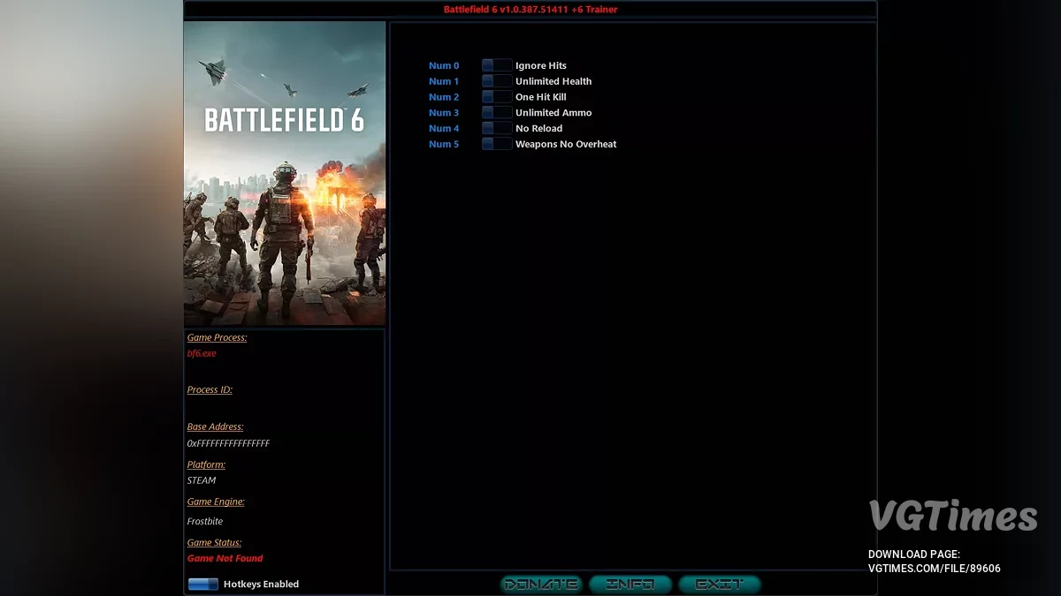Turn on Unlimited Health
Screen dimensions: 1061x596
coord(496,80)
